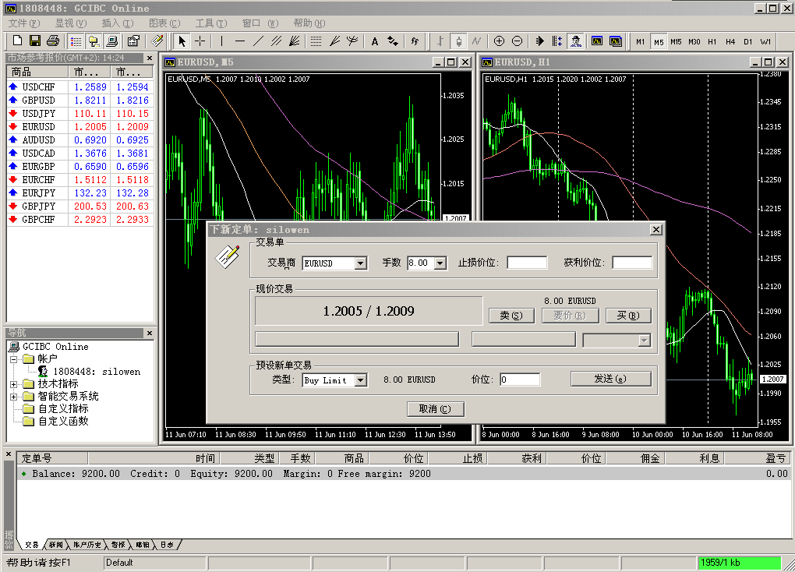Toggle the M5 timeframe button

coord(658,41)
